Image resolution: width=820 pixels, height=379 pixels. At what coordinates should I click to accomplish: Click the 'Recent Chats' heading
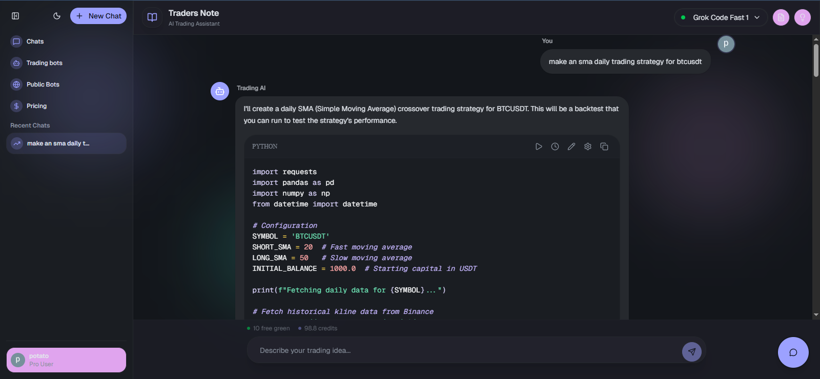point(30,125)
